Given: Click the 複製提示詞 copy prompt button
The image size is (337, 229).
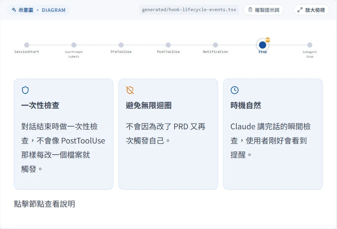Looking at the screenshot, I should (x=263, y=10).
